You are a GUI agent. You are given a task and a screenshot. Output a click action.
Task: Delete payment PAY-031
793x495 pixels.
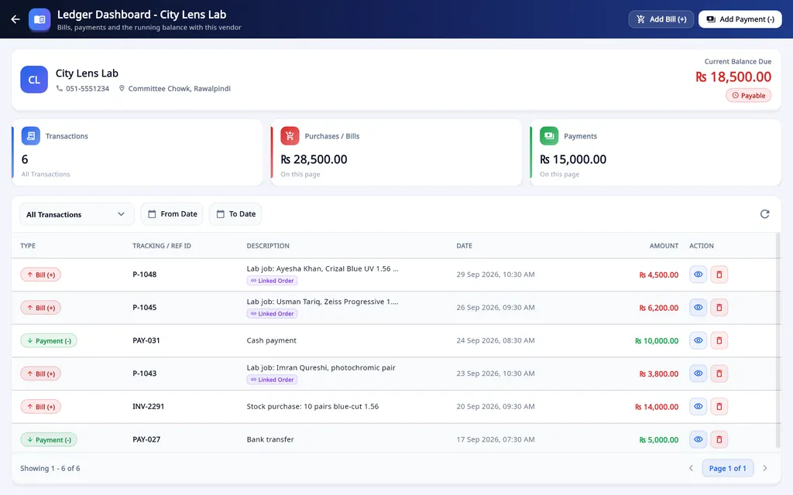(x=719, y=340)
